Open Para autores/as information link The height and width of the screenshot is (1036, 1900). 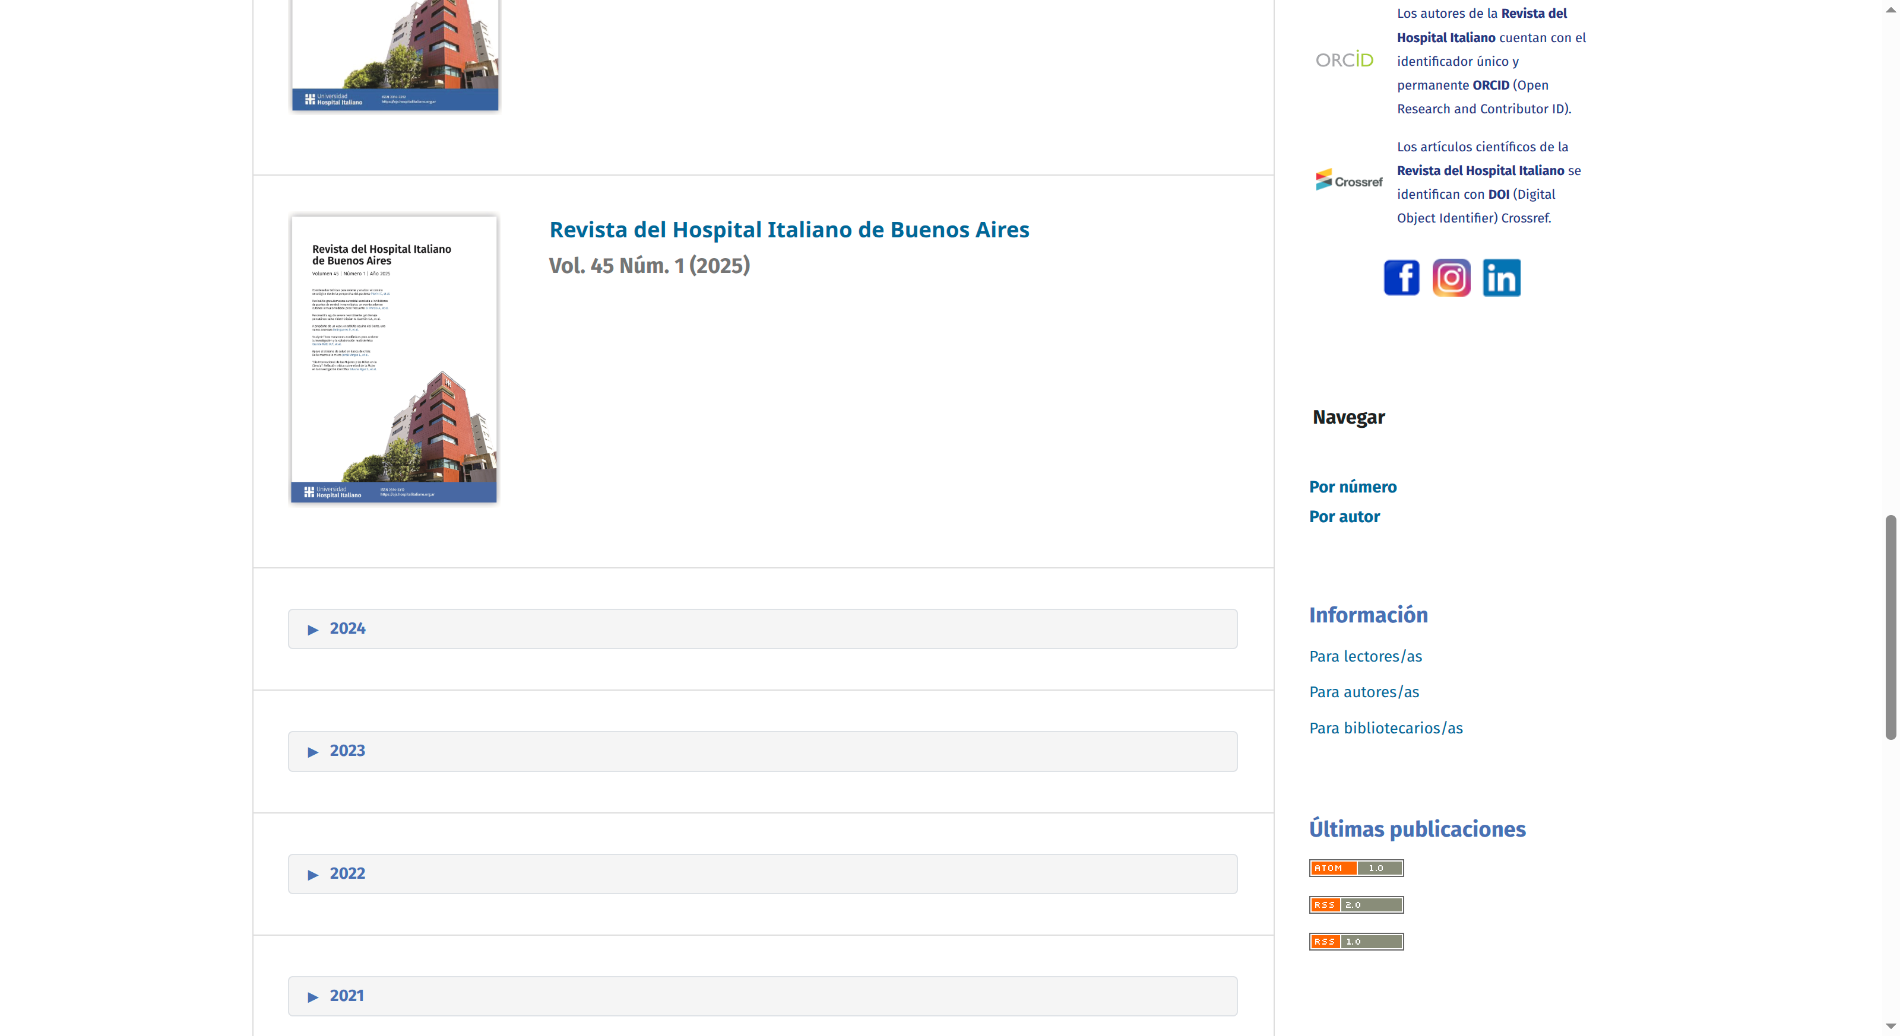1364,692
